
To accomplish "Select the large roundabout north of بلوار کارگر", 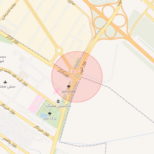I will click(59, 50).
